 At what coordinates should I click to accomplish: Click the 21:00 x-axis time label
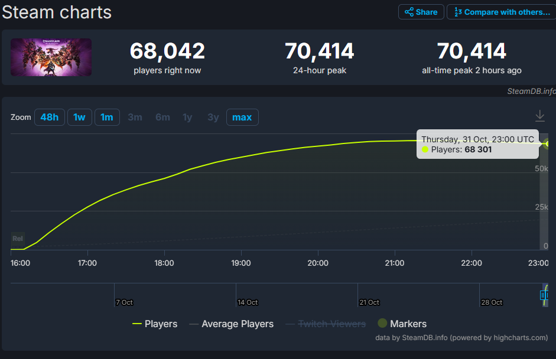tap(395, 263)
